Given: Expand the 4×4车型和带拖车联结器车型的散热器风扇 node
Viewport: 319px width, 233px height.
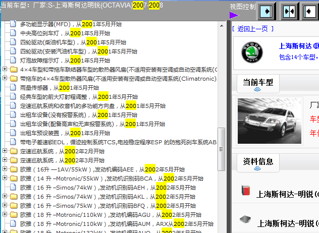Looking at the screenshot, I should point(5,69).
